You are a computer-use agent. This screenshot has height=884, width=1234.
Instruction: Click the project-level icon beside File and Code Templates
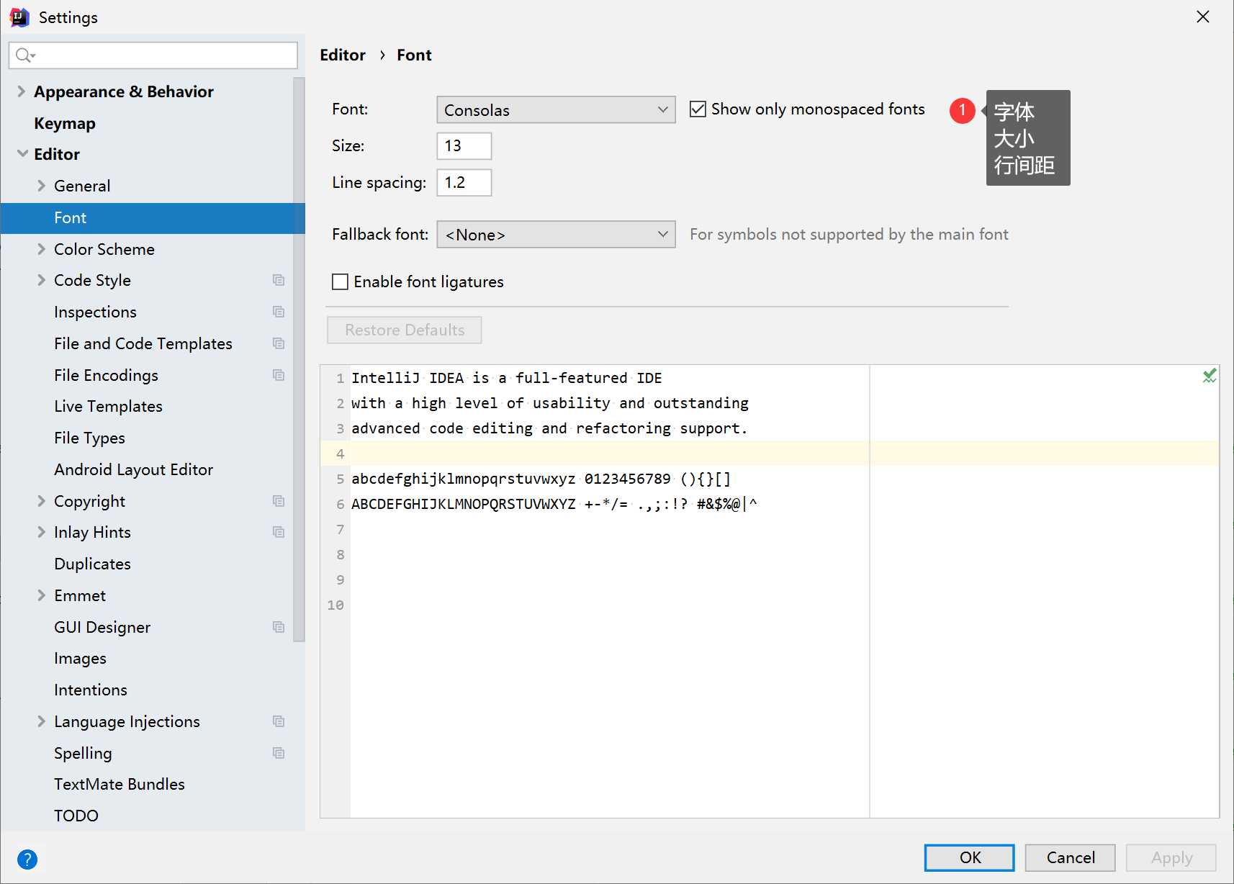279,343
